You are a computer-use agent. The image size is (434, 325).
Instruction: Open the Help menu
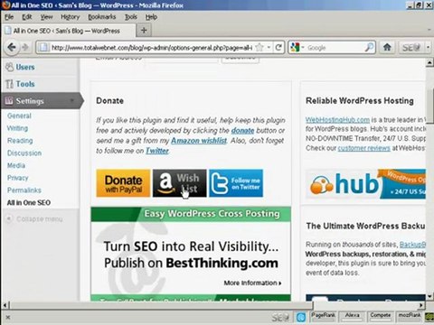coord(151,17)
